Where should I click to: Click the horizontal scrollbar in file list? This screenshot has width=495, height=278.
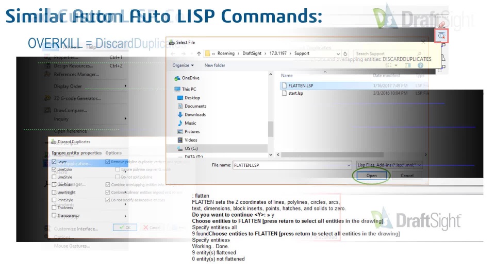coord(332,155)
